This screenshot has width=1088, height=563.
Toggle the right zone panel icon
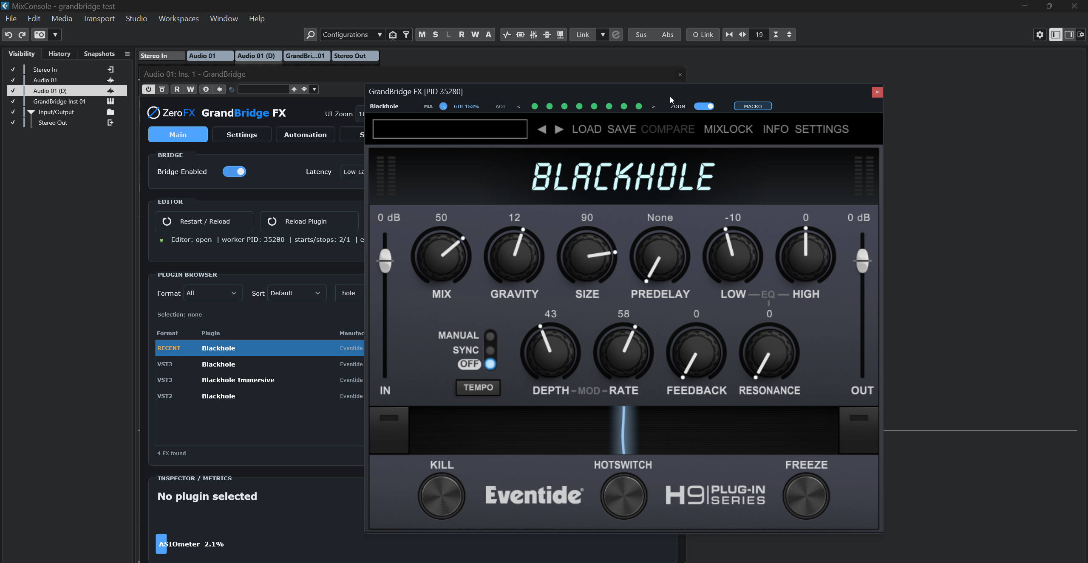(1069, 35)
